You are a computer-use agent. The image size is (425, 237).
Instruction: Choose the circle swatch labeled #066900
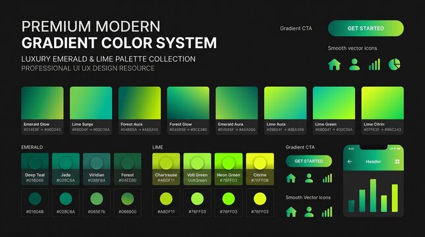[127, 199]
